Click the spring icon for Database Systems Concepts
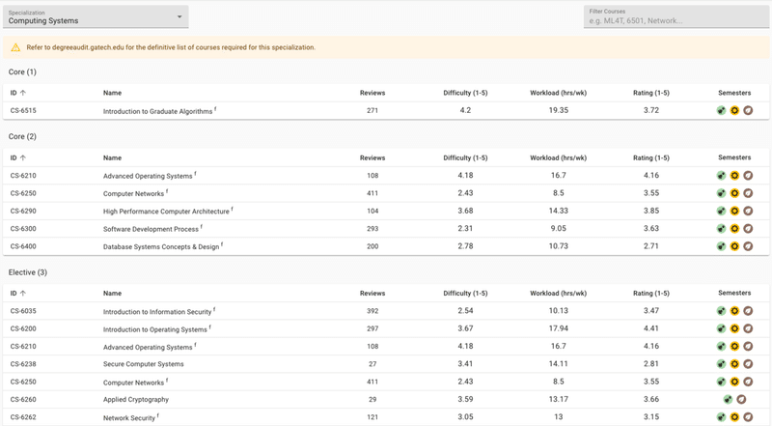Image resolution: width=772 pixels, height=426 pixels. click(721, 246)
